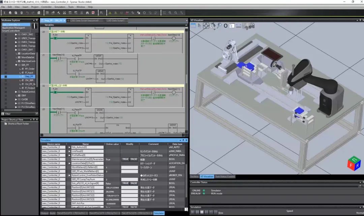Click the binoculars search icon in toolbar
This screenshot has width=364, height=216.
87,13
